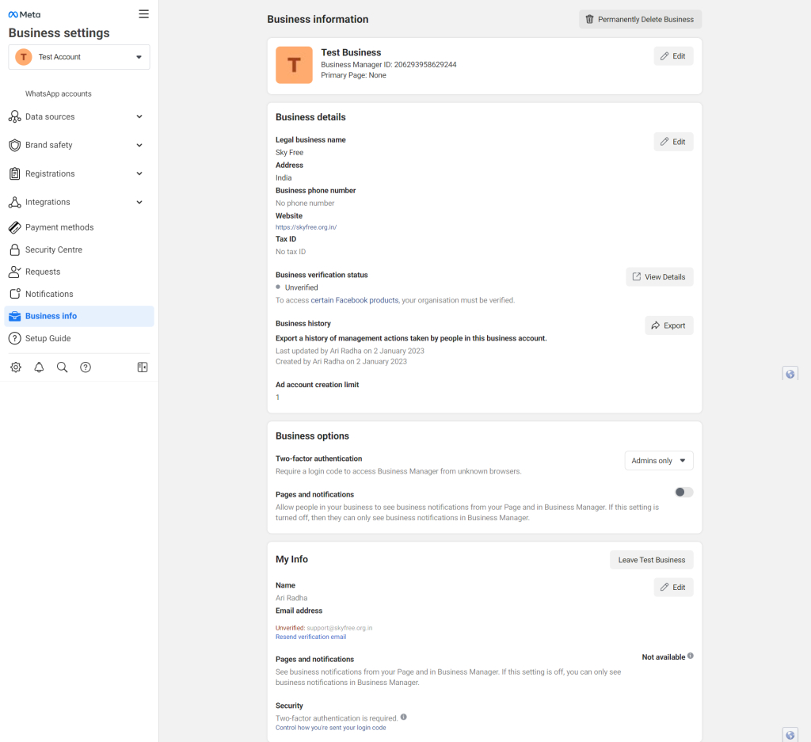The image size is (811, 742).
Task: Click info icon beside two-factor required text
Action: coord(403,717)
